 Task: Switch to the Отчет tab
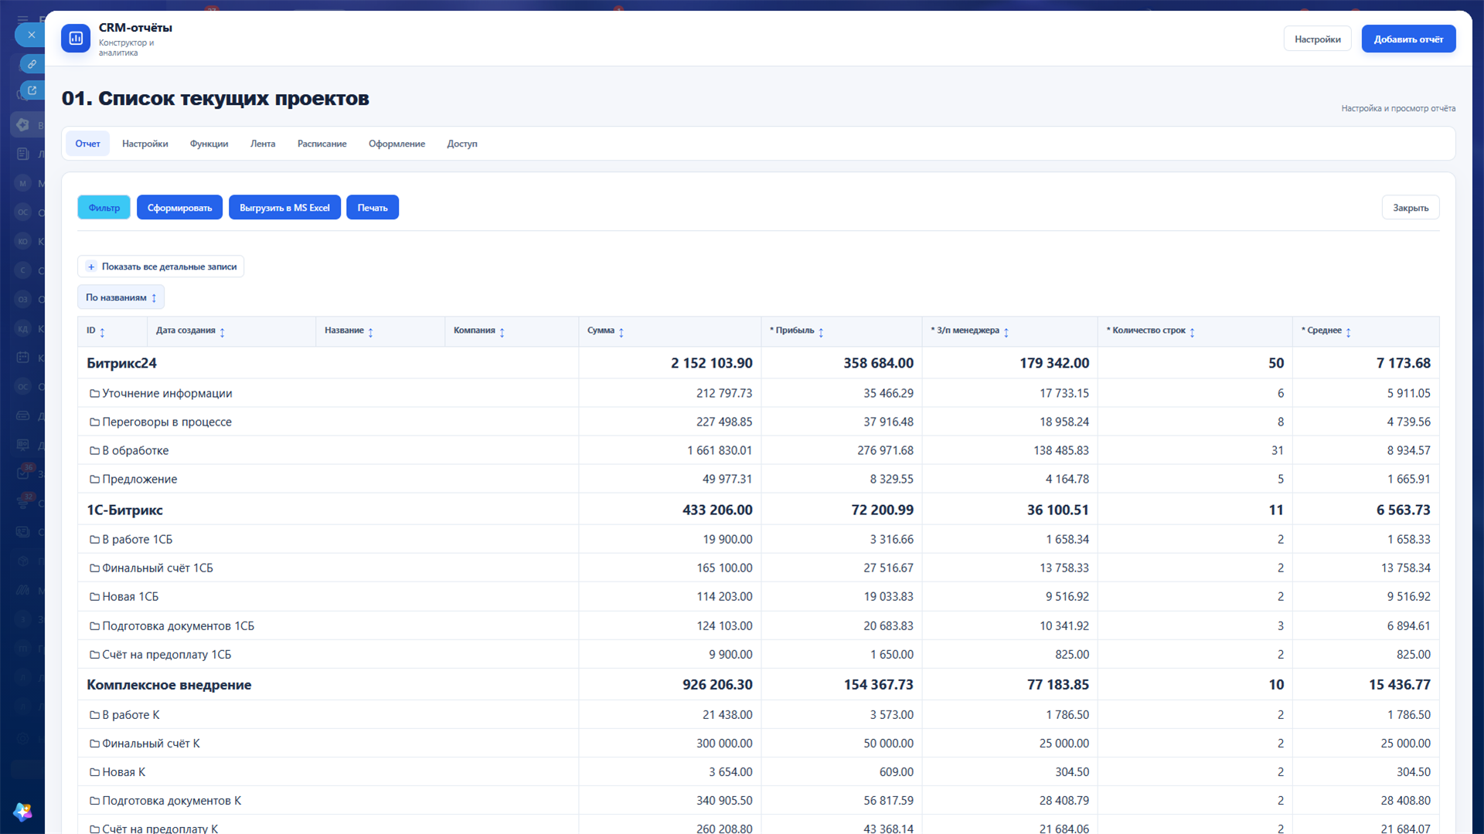(x=87, y=144)
